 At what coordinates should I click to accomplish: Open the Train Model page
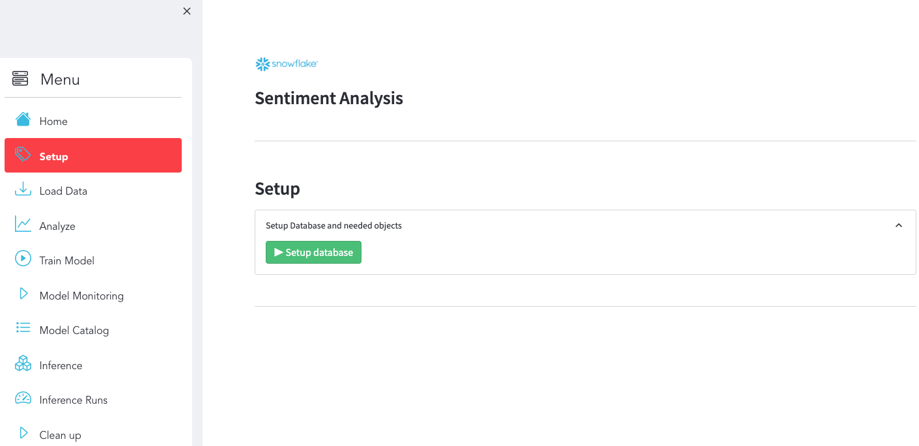click(66, 261)
